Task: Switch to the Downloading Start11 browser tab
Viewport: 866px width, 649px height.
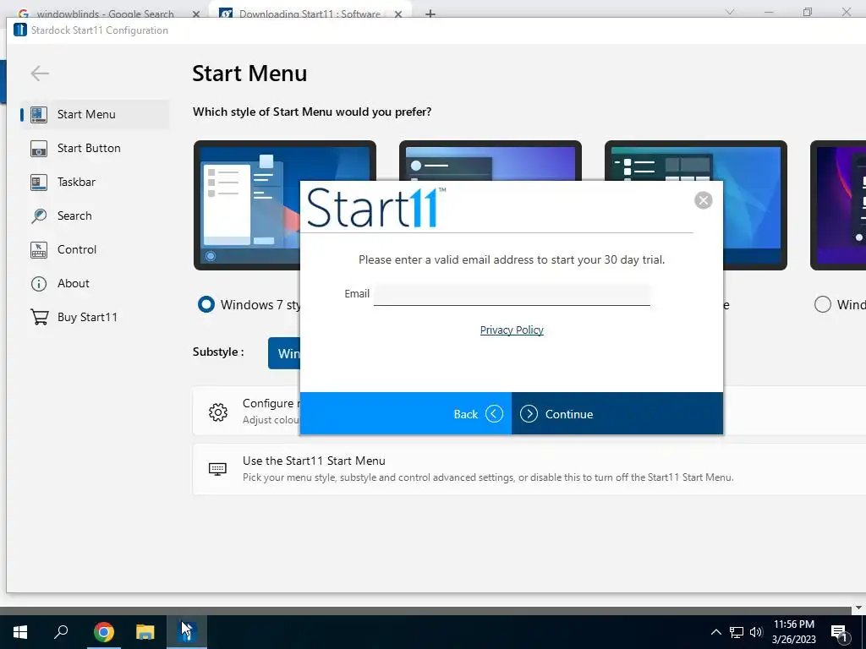Action: [x=310, y=14]
